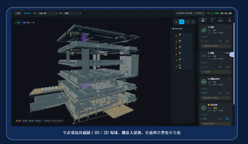
Task: Click the empty battery ring on 春嬌 card
Action: click(x=204, y=56)
